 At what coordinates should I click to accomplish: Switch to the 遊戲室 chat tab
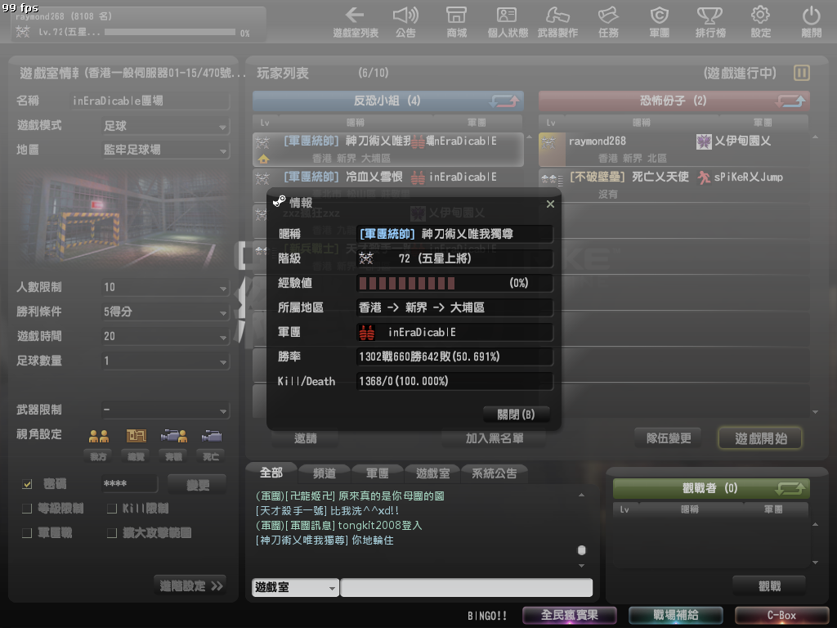coord(433,473)
